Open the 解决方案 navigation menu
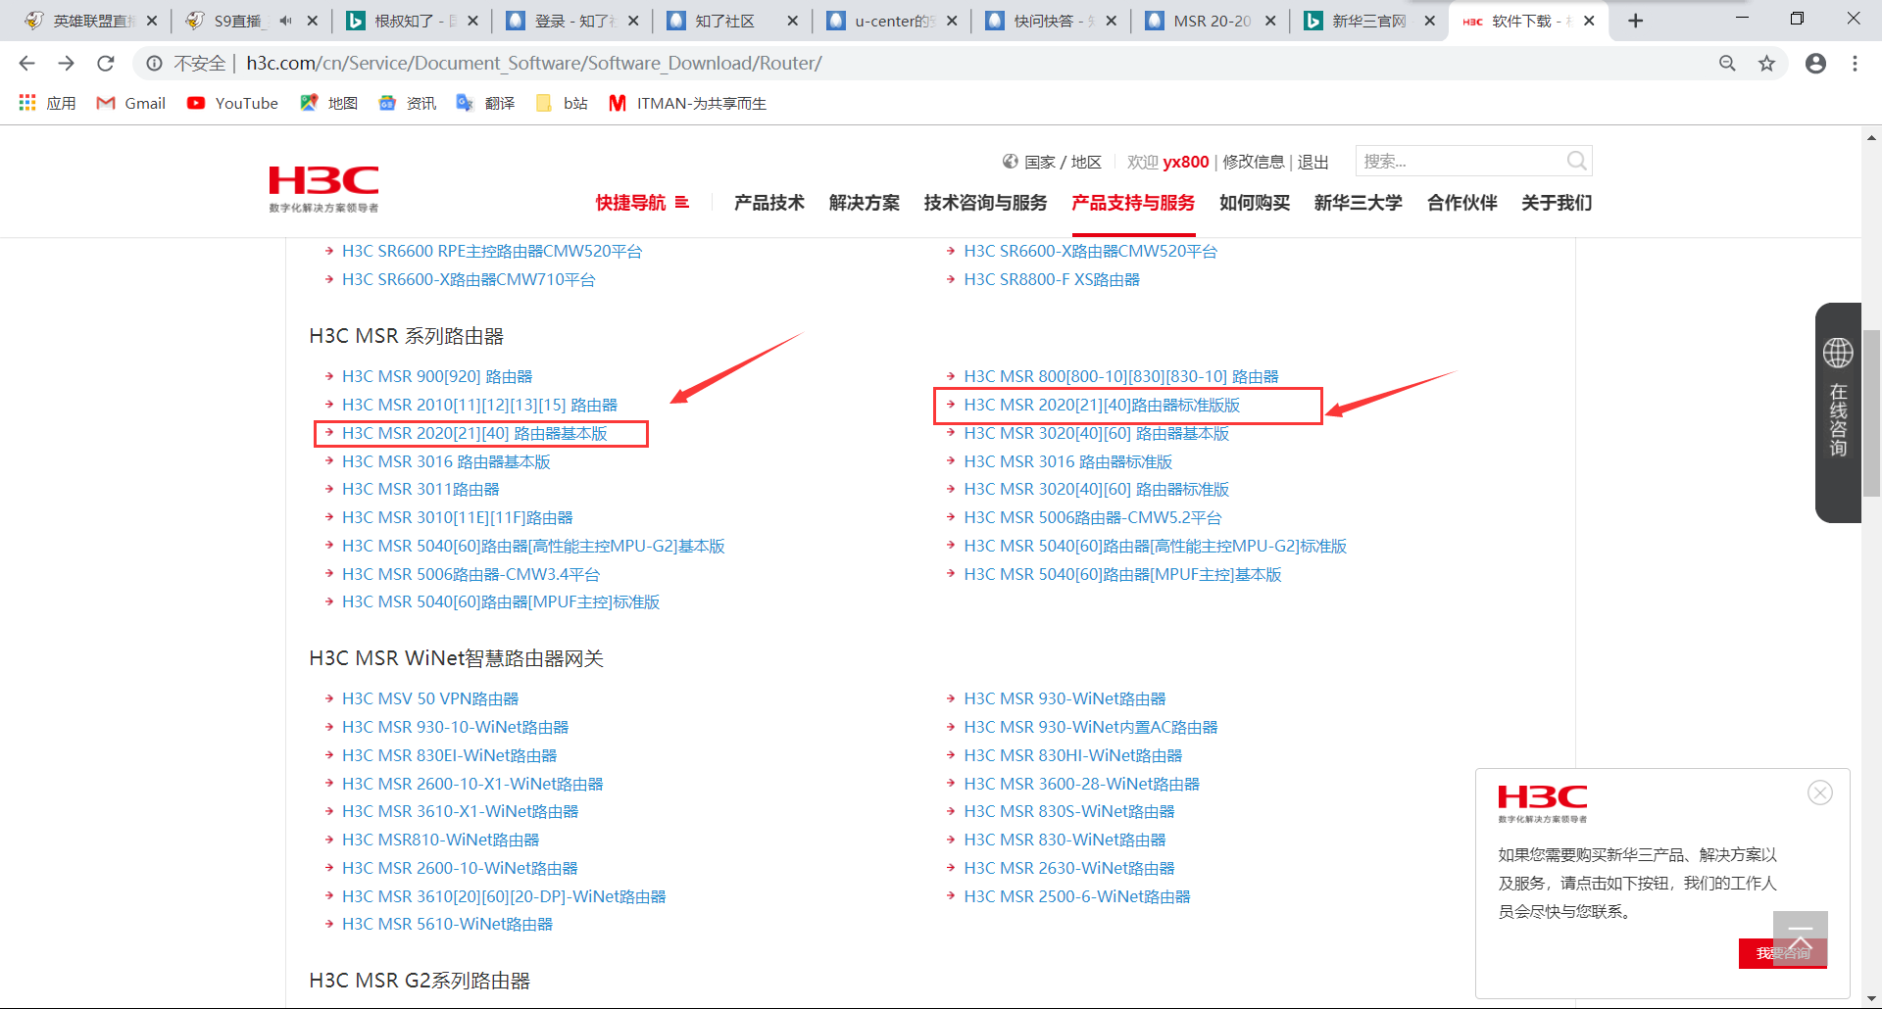Image resolution: width=1882 pixels, height=1009 pixels. pos(864,203)
